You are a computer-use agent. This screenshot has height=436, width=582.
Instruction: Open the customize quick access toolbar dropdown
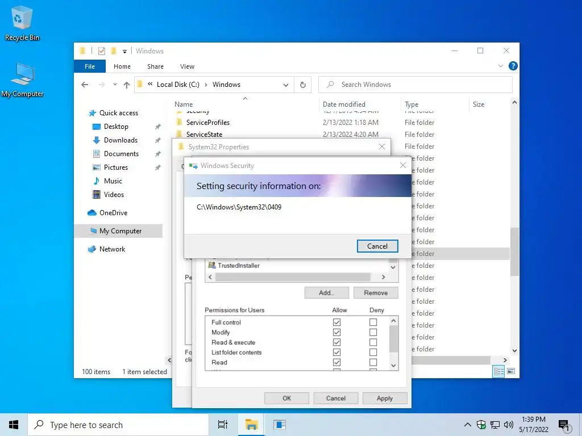(x=124, y=51)
